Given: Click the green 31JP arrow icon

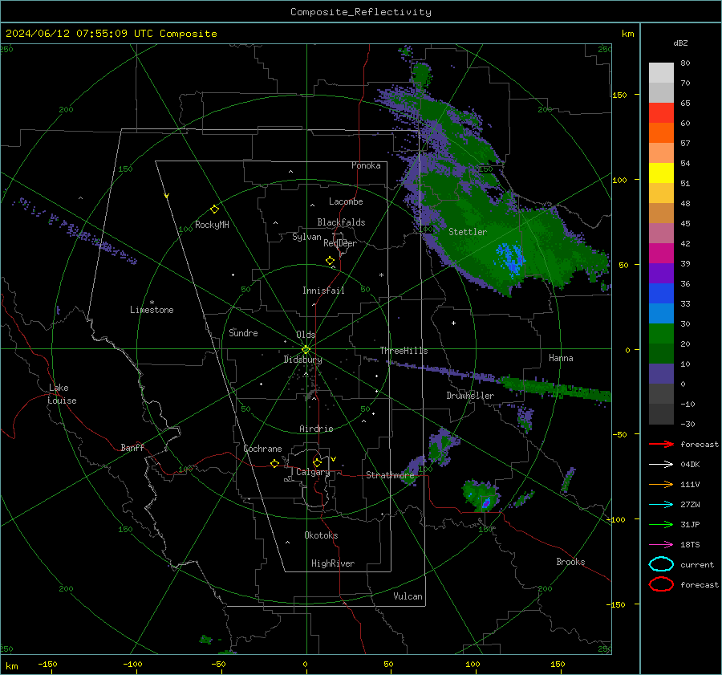Looking at the screenshot, I should (x=661, y=524).
